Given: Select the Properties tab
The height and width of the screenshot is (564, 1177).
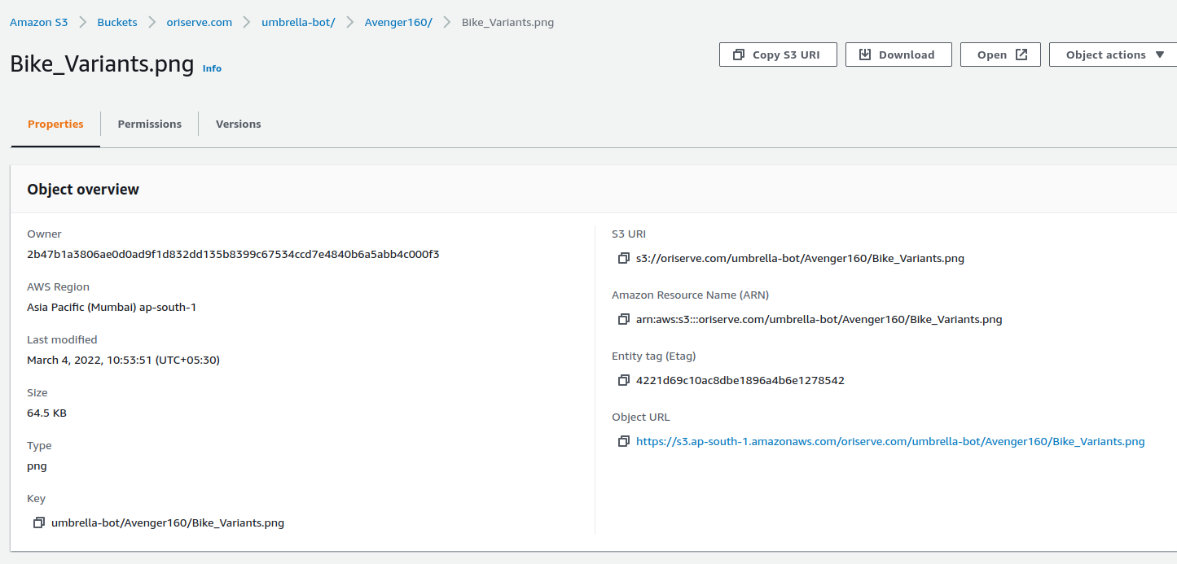Looking at the screenshot, I should point(55,124).
